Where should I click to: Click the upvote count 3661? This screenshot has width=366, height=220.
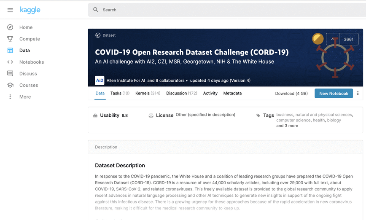pyautogui.click(x=348, y=39)
